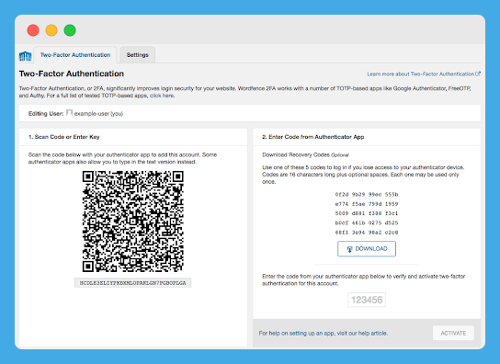The image size is (500, 364).
Task: Click the yellow minimize window button
Action: tap(51, 30)
